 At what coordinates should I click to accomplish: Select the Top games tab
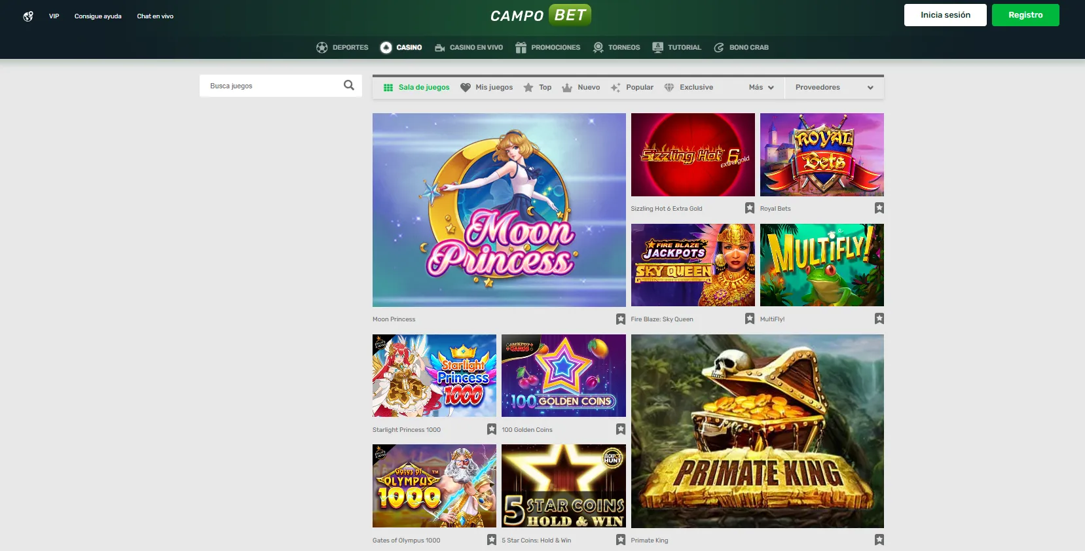(538, 88)
